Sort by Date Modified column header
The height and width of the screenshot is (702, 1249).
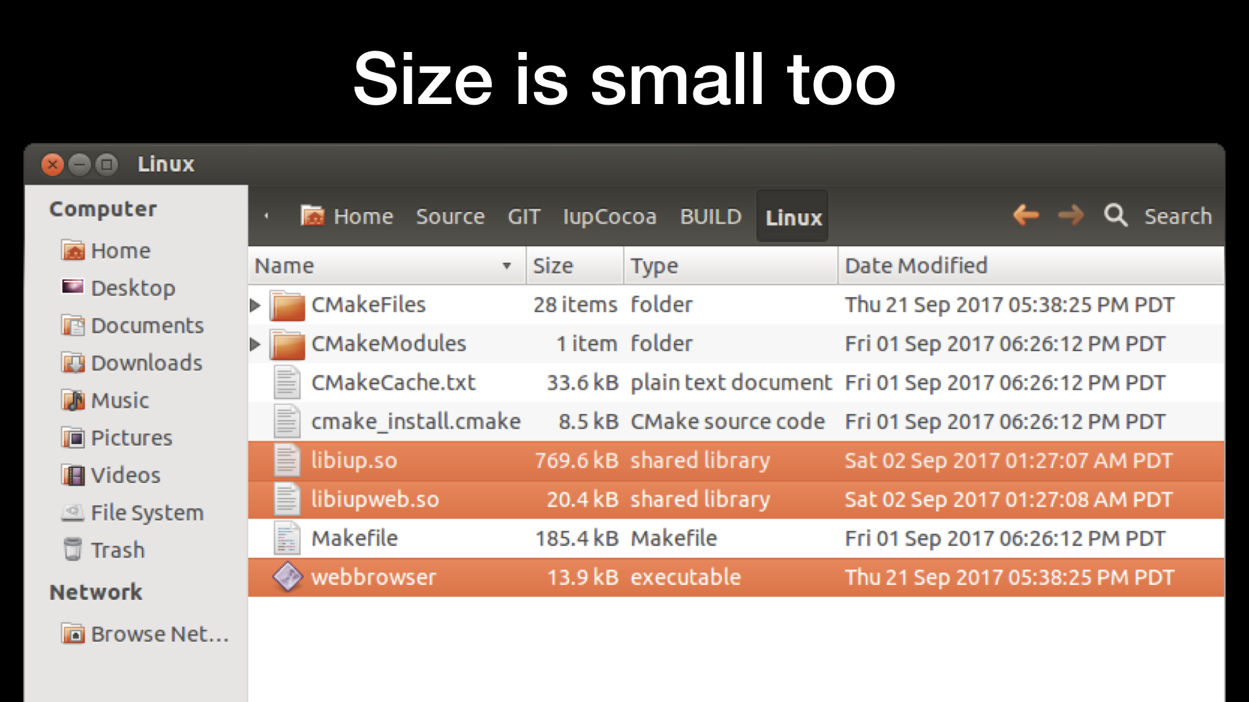coord(915,266)
